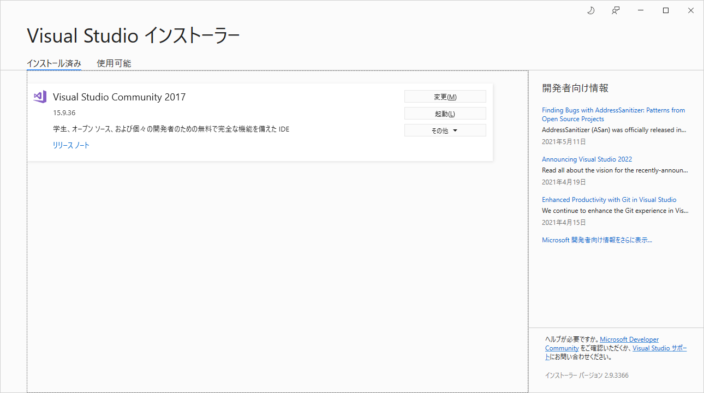The width and height of the screenshot is (704, 393).
Task: Open the その他 options dropdown
Action: coord(445,130)
